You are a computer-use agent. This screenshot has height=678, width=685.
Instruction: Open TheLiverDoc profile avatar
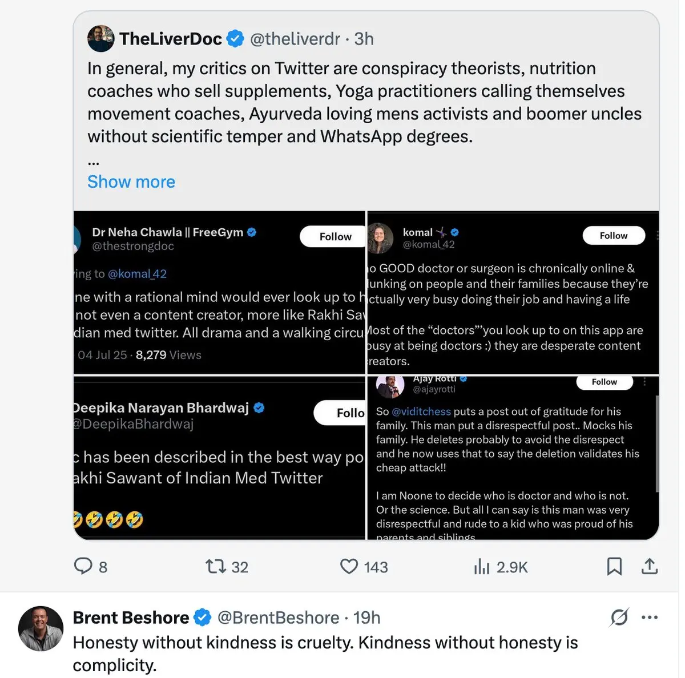coord(101,38)
